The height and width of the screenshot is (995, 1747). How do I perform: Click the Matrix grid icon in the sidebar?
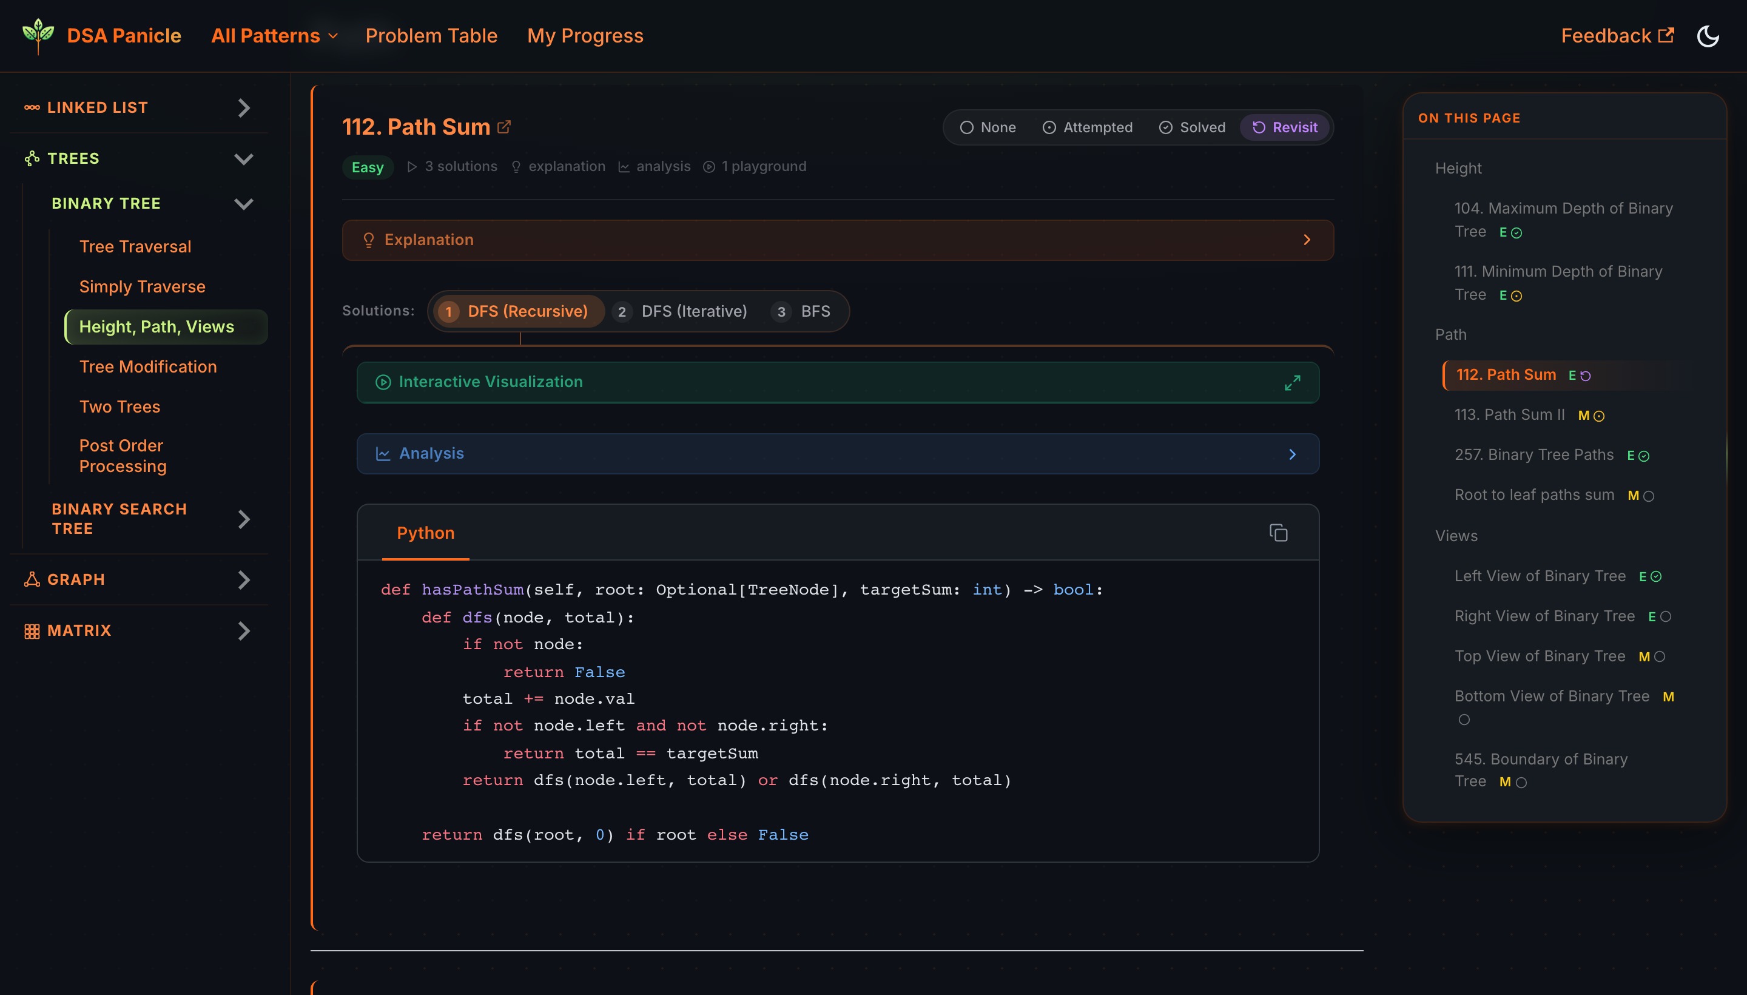point(32,630)
